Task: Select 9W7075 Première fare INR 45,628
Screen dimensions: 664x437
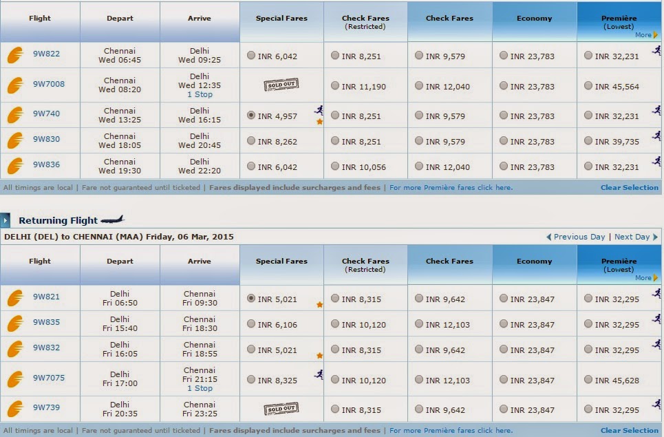Action: (588, 379)
